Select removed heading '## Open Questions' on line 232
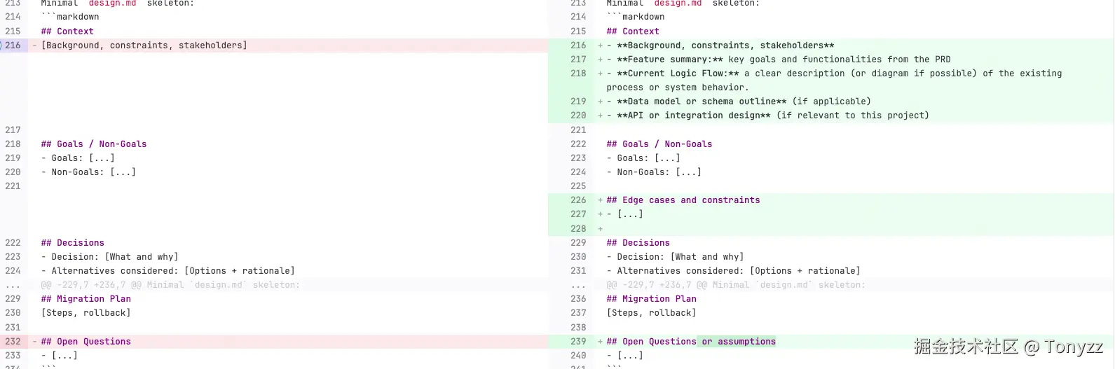1115x369 pixels. click(85, 342)
